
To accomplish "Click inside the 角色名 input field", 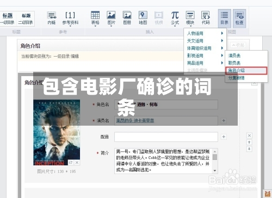I will 166,104.
